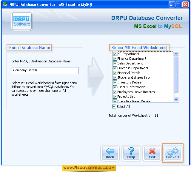The image size is (191, 172).
Task: Select the 'Purchase Department' list item text
Action: coord(133,68)
